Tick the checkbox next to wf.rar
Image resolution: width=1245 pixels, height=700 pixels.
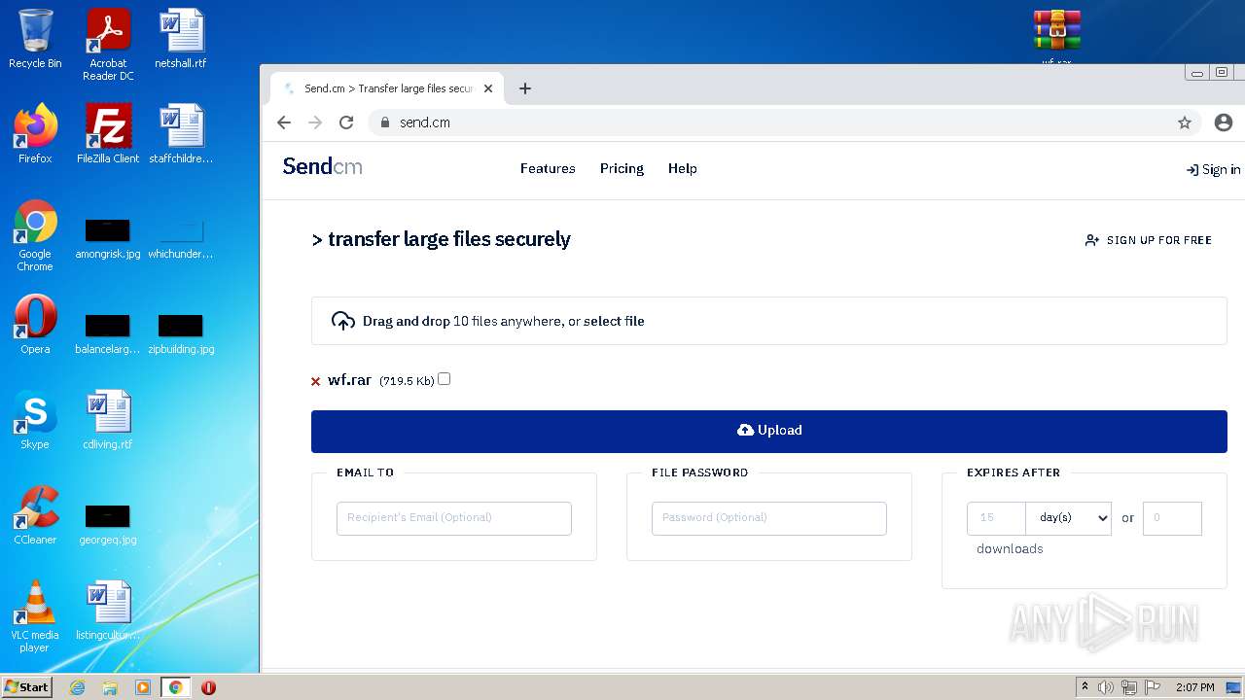coord(445,379)
